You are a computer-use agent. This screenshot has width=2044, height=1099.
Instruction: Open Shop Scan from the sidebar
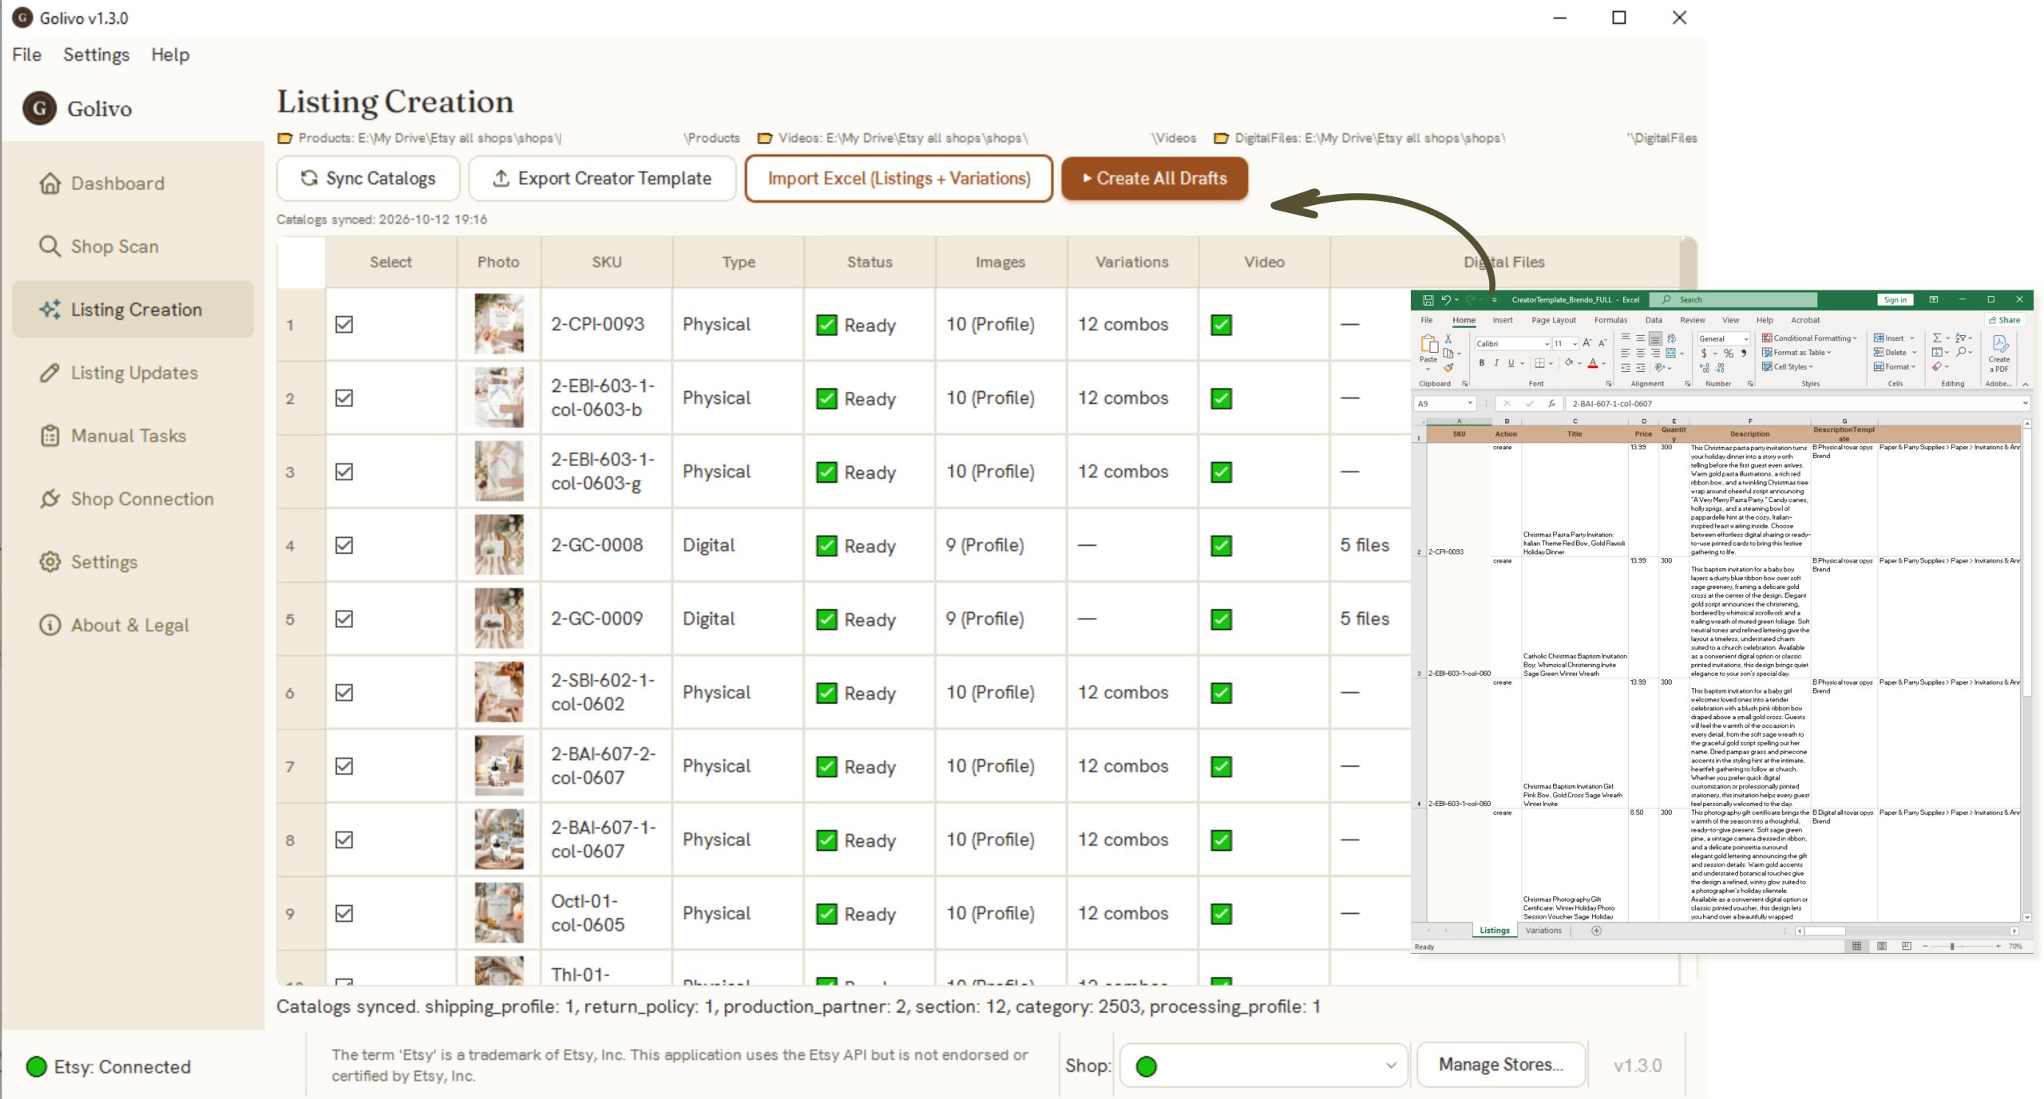[x=132, y=247]
